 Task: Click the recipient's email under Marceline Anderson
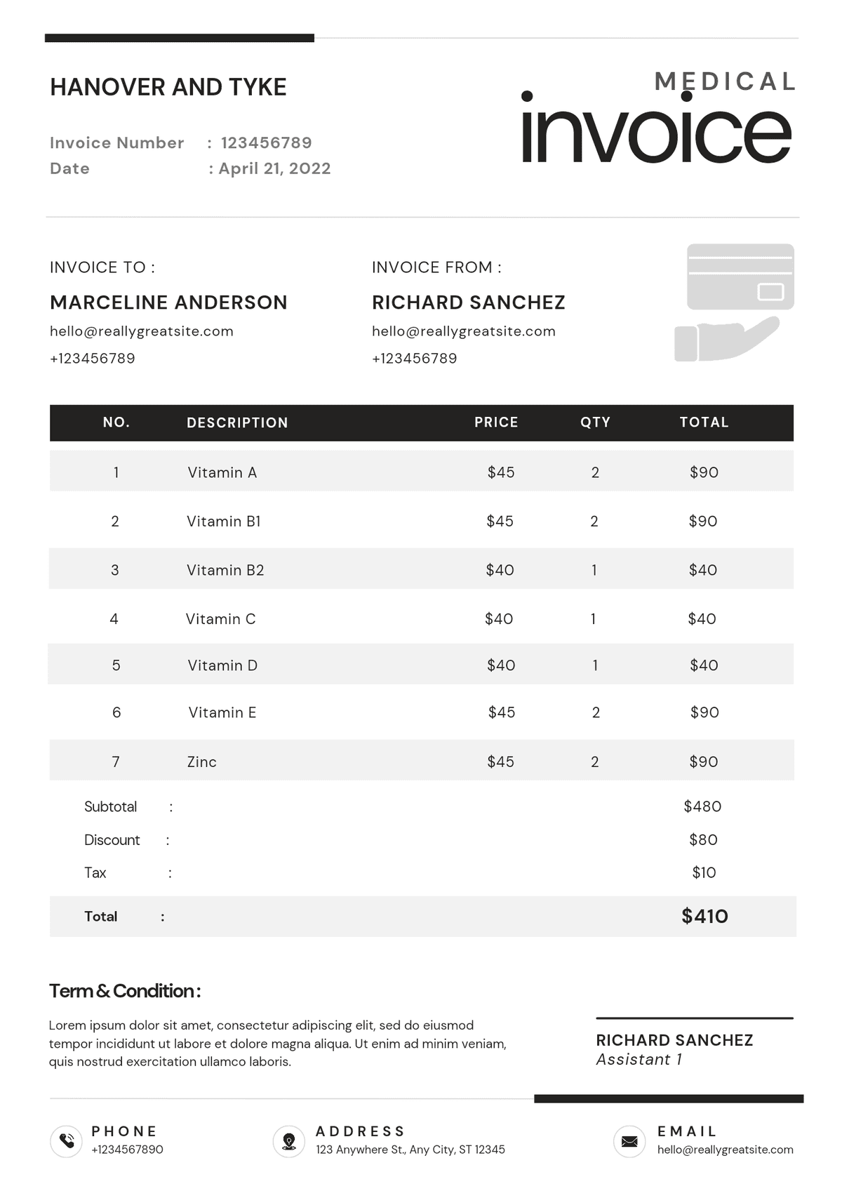click(142, 331)
